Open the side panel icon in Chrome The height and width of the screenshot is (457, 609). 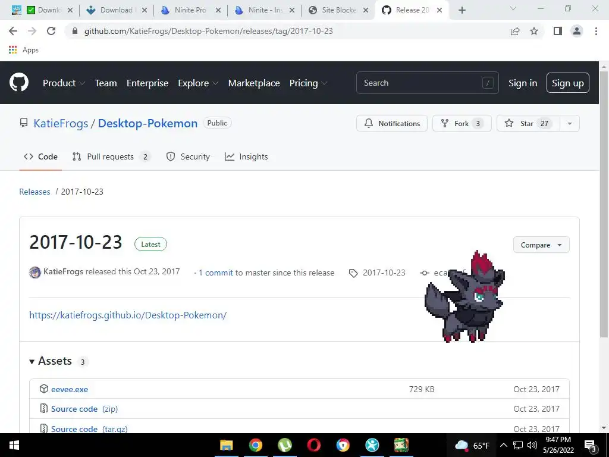pos(558,31)
